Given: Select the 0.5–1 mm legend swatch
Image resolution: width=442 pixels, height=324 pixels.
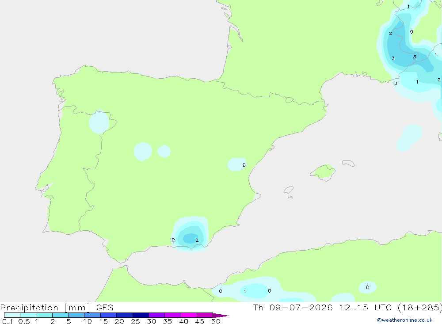Looking at the screenshot, I should (x=28, y=315).
